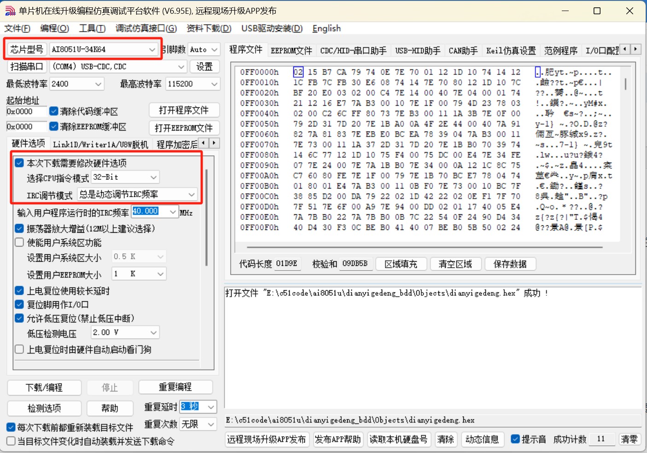
Task: Expand the IRC frequency 40.000 dropdown
Action: pos(173,212)
